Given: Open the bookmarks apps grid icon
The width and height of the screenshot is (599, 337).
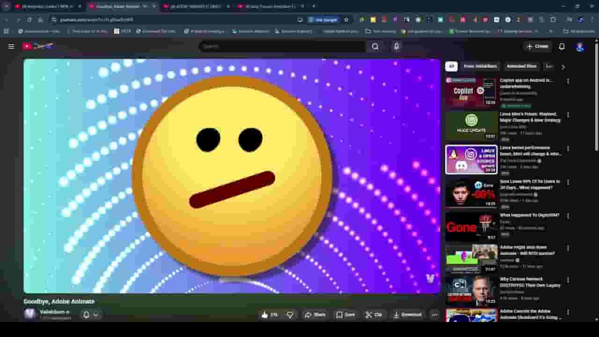Looking at the screenshot, I should [6, 31].
